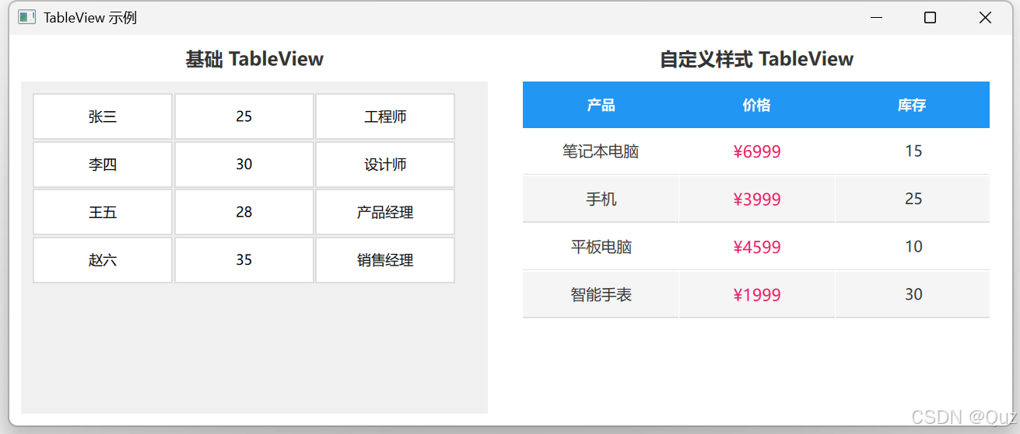Image resolution: width=1020 pixels, height=434 pixels.
Task: Select the age cell 28
Action: 244,212
